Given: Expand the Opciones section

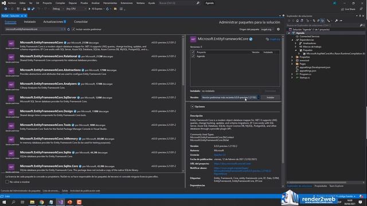Looking at the screenshot, I should click(x=192, y=106).
